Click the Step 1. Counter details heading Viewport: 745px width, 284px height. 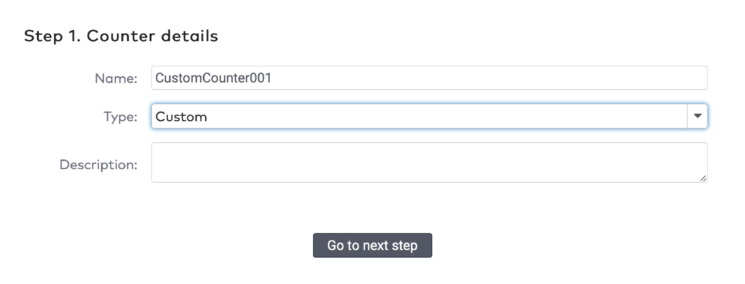(121, 36)
